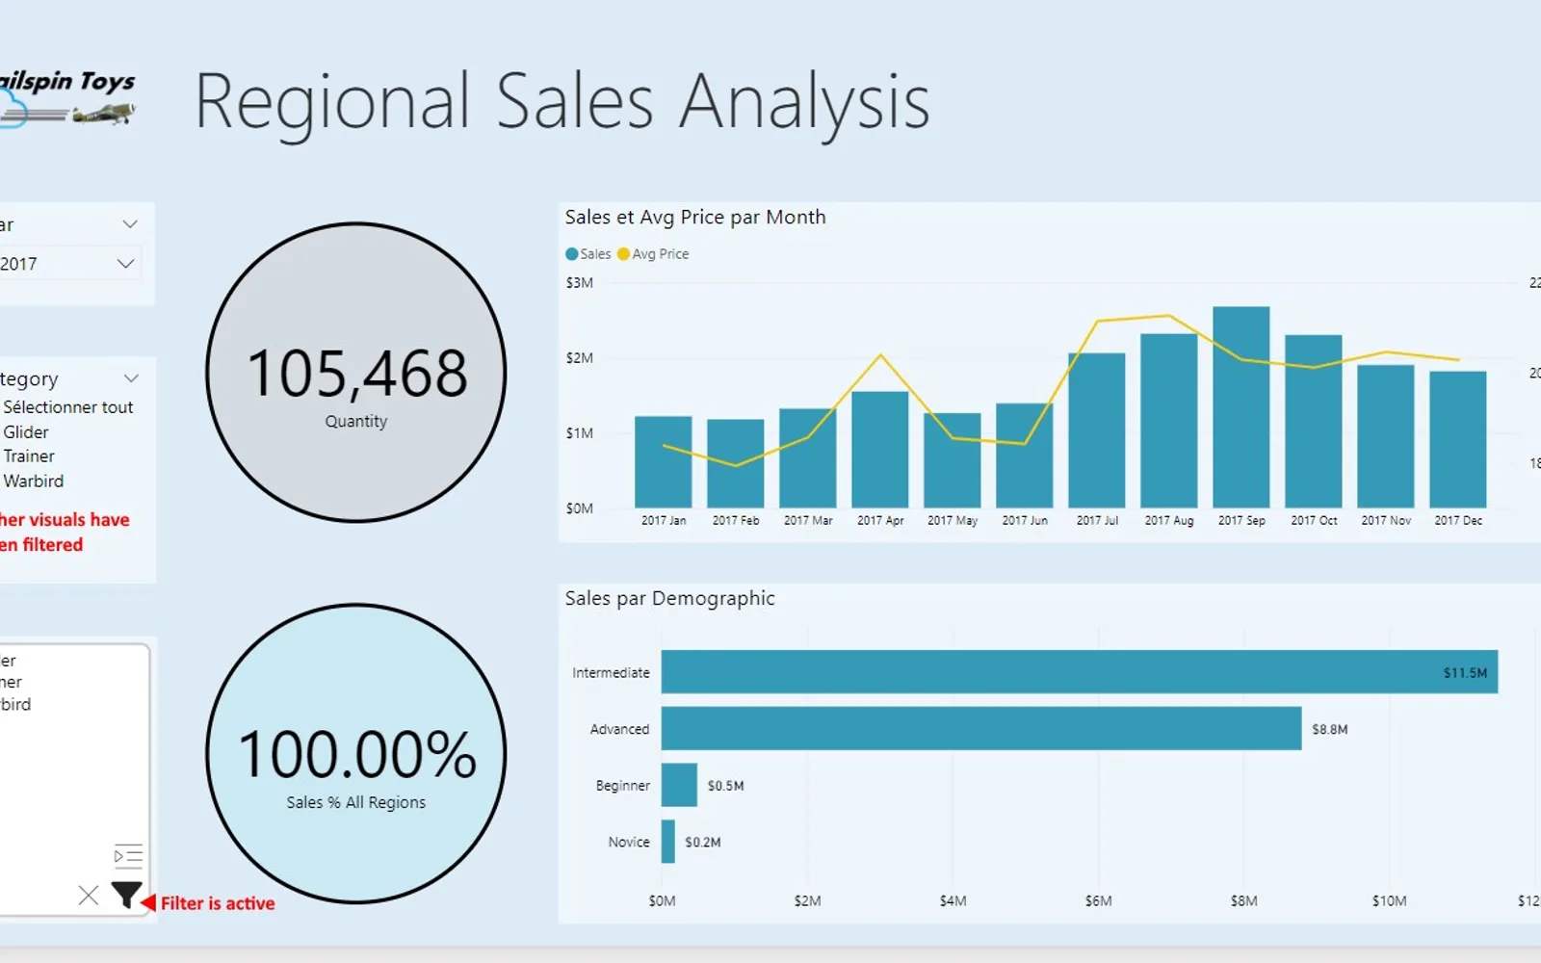
Task: Expand the Year slicer header chevron
Action: (130, 224)
